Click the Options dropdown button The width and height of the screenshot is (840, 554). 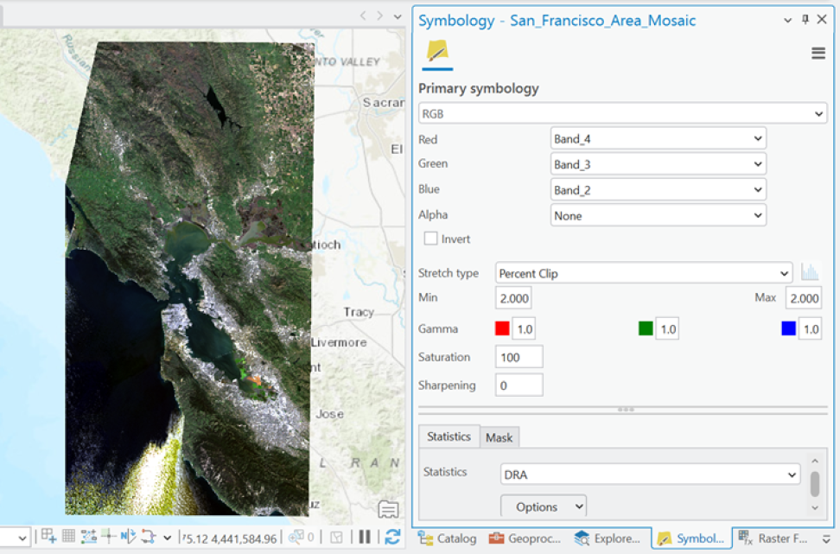point(544,506)
